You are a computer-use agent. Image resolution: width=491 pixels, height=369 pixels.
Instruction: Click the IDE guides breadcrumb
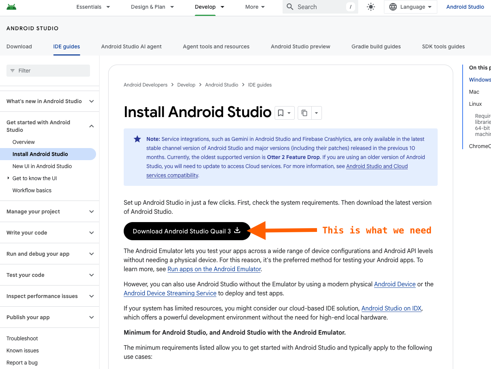[260, 85]
